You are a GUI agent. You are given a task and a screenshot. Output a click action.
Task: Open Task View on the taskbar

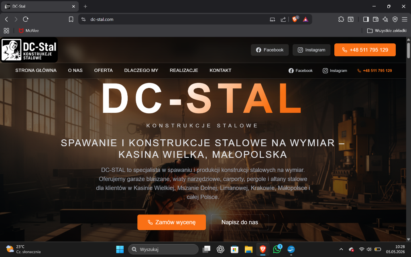click(x=207, y=249)
